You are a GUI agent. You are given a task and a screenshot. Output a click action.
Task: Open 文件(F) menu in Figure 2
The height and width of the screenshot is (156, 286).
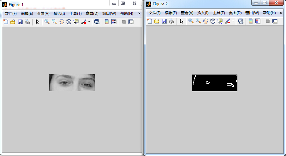click(x=154, y=13)
